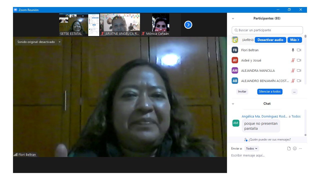Restore down the Zoom Reunión window
This screenshot has width=320, height=180.
click(289, 10)
